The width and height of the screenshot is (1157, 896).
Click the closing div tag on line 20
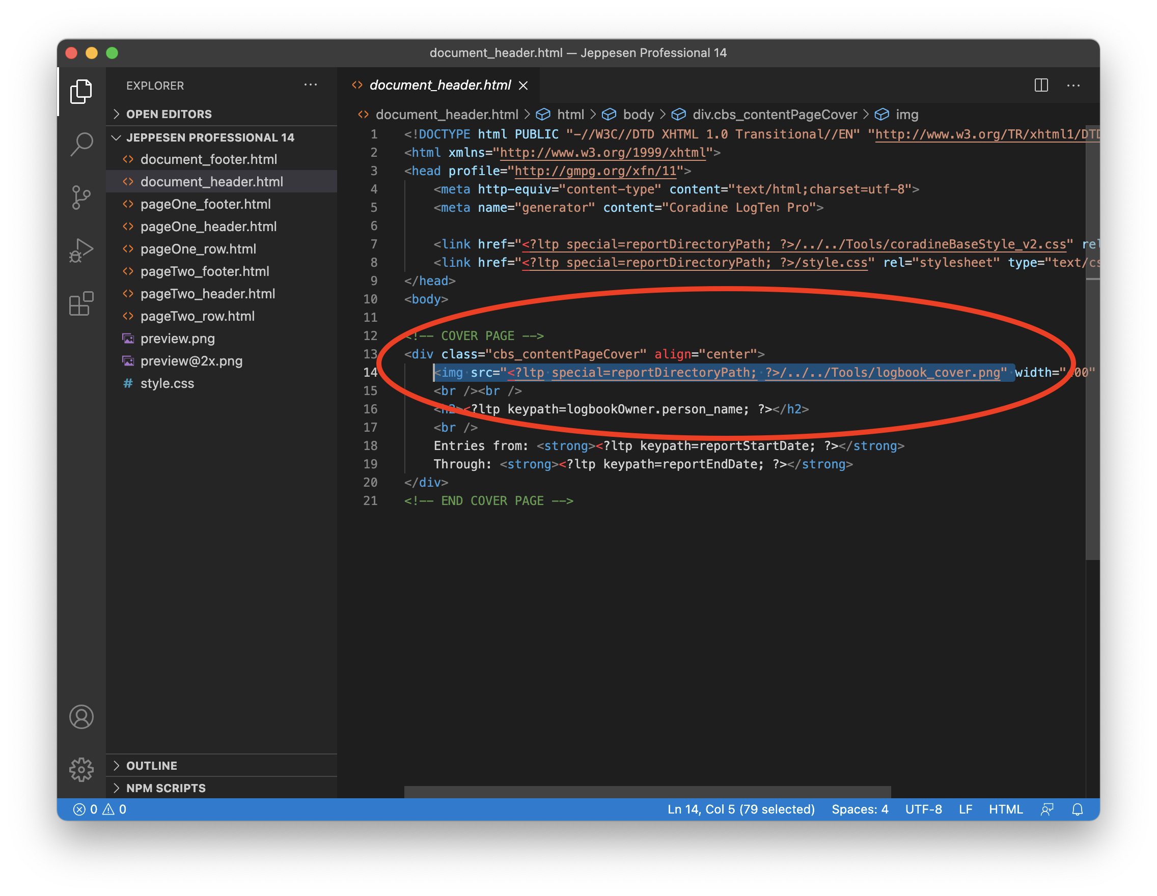point(426,483)
